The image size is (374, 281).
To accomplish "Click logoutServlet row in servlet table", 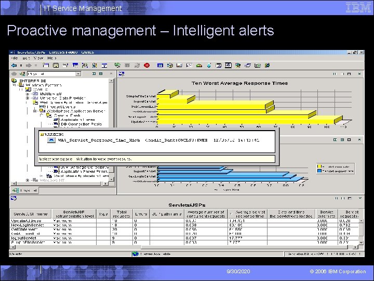I will pyautogui.click(x=184, y=238).
